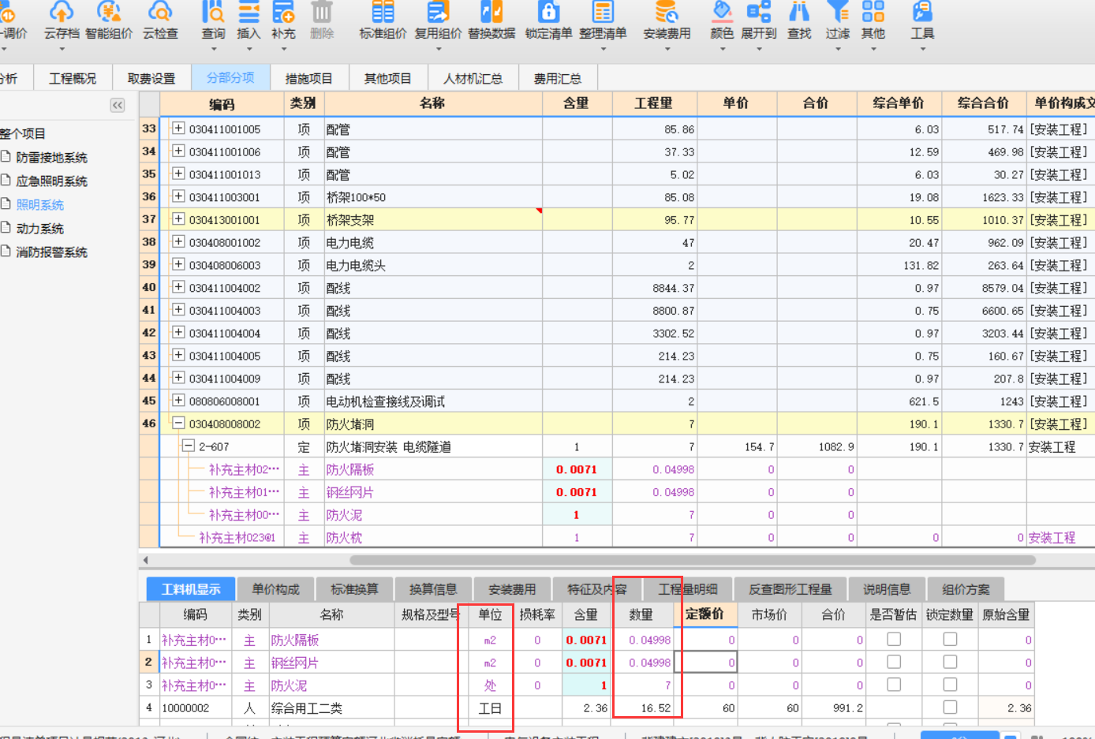Switch to the 取费设置 tab
1095x739 pixels.
pos(151,79)
